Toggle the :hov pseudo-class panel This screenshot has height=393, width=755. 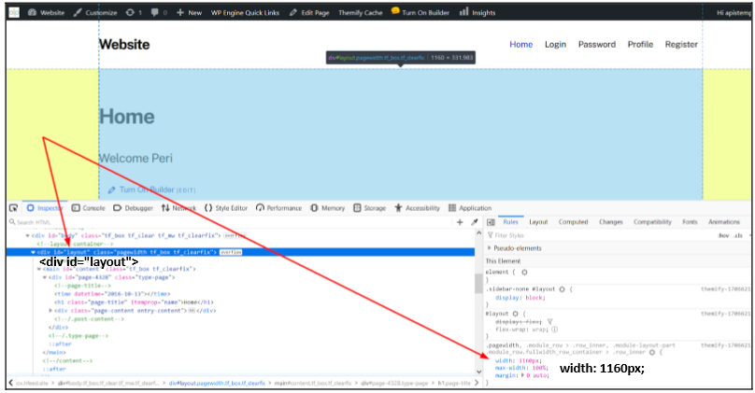[723, 235]
